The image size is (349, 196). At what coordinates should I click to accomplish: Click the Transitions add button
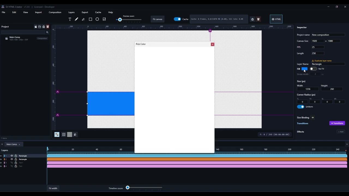coord(337,123)
